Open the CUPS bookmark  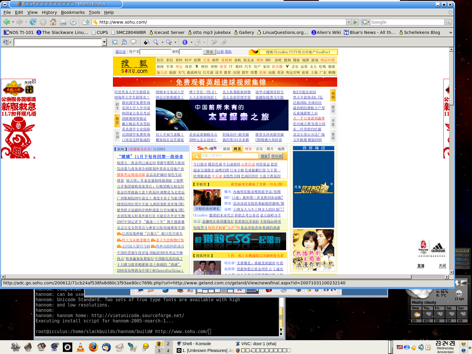(x=100, y=32)
